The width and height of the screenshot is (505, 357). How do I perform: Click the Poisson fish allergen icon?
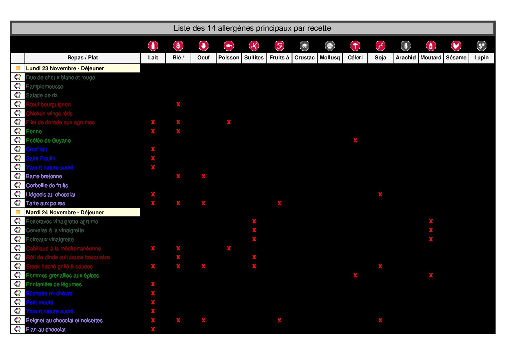tap(229, 46)
